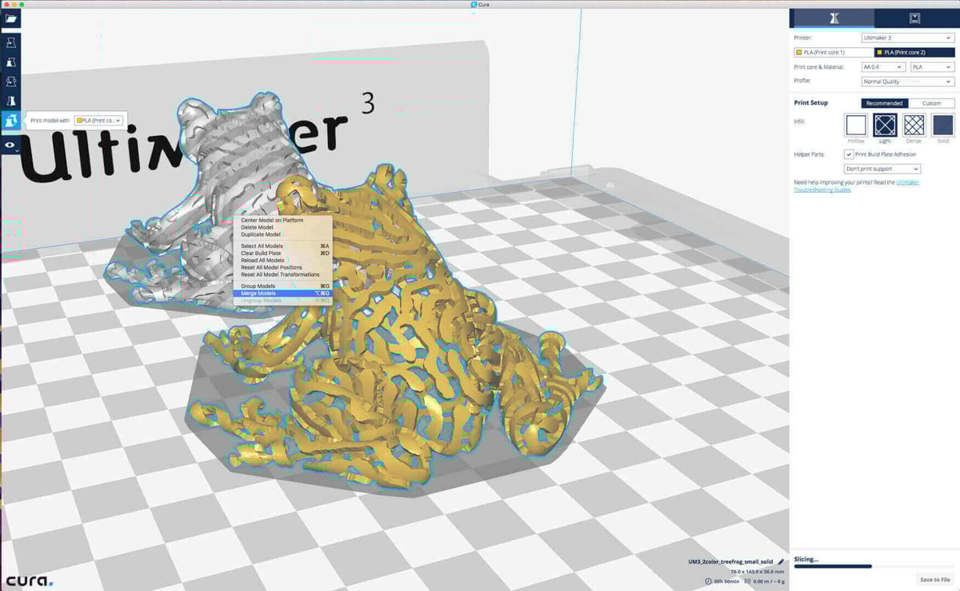The height and width of the screenshot is (591, 960).
Task: Select the highlighted Per Model Settings tool
Action: point(11,120)
